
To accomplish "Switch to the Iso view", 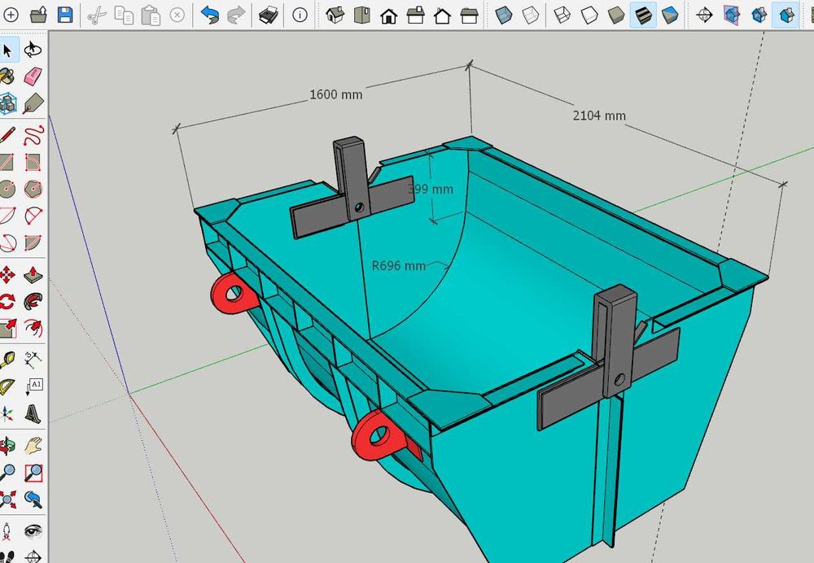I will pos(335,15).
